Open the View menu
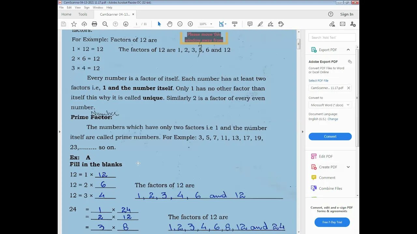The image size is (417, 234). click(78, 7)
